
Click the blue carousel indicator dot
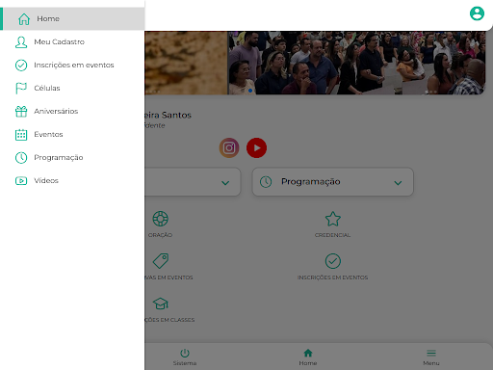[250, 91]
